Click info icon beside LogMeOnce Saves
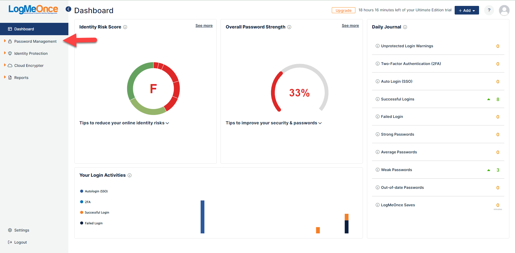This screenshot has height=253, width=515. tap(378, 205)
